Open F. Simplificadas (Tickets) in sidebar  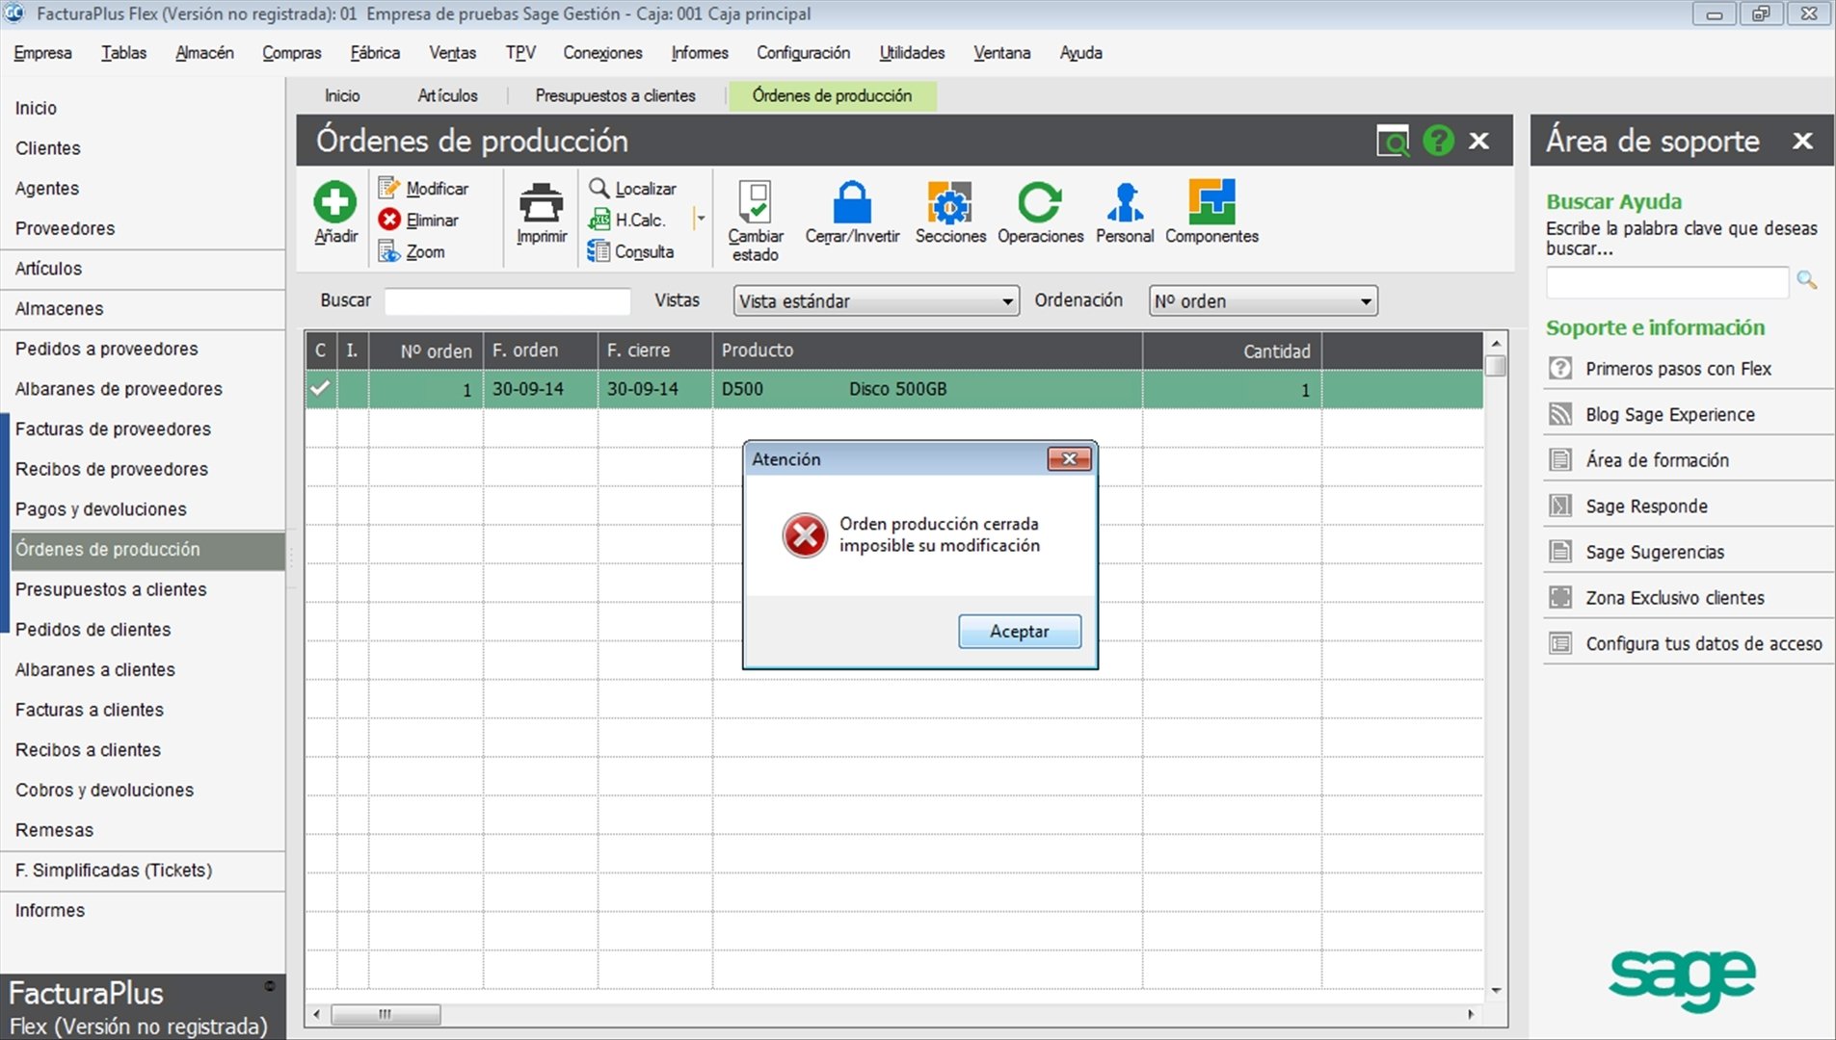click(x=143, y=871)
